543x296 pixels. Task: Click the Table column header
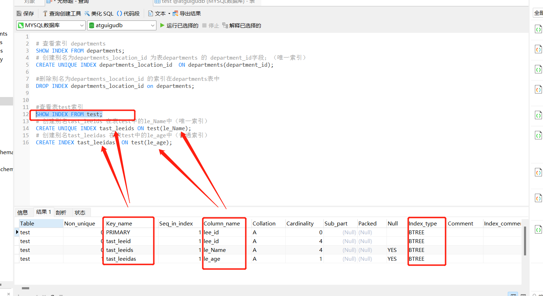click(x=41, y=223)
